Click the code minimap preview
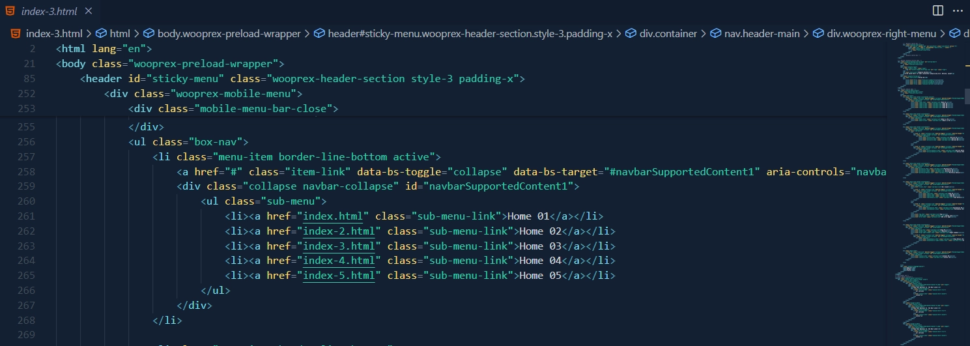 pyautogui.click(x=928, y=195)
